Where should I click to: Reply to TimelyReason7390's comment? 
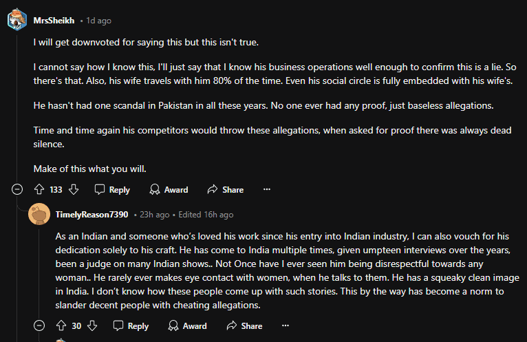[131, 325]
